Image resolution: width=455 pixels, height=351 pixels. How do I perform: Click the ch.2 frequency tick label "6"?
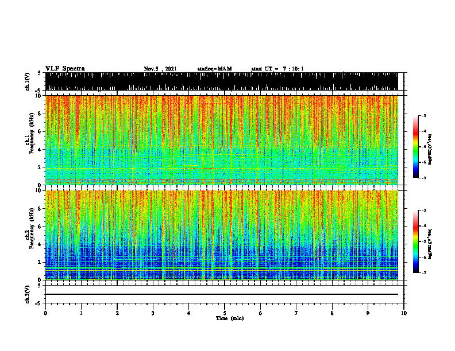tap(40, 227)
